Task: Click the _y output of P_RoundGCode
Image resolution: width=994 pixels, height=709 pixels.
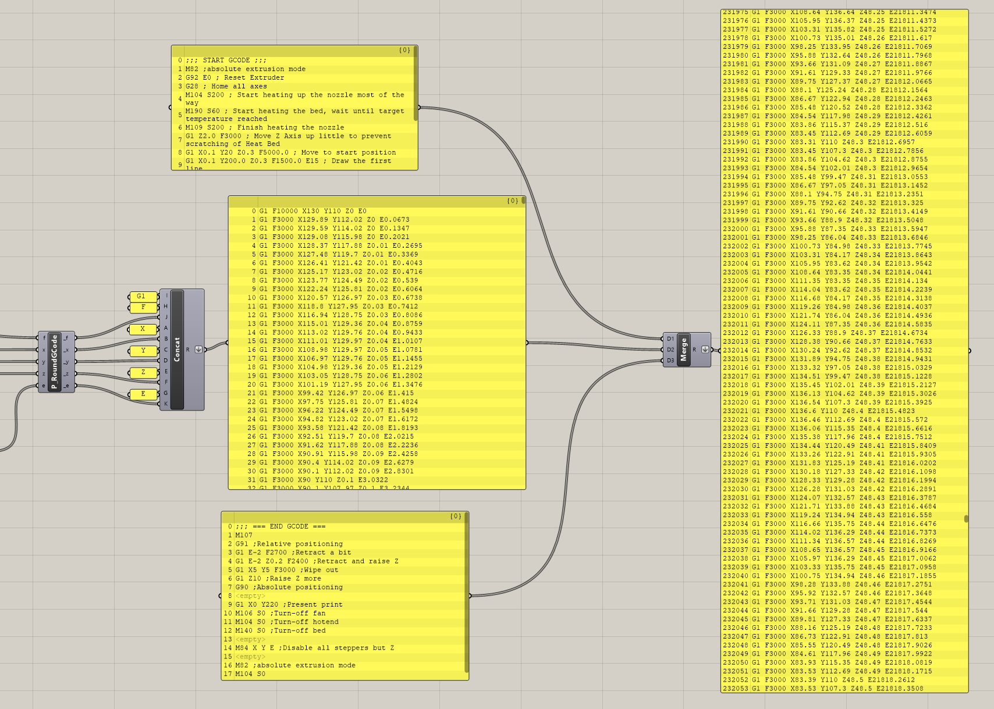Action: click(67, 362)
